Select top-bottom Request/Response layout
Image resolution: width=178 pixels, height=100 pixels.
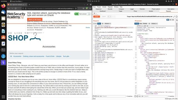pyautogui.click(x=170, y=20)
